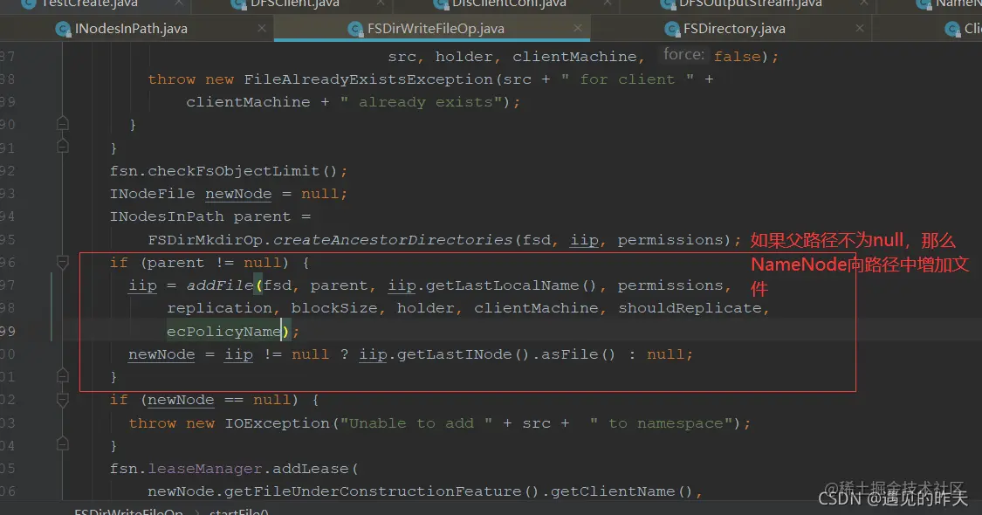Click 'shouldReplicate' argument
982x515 pixels.
[690, 307]
